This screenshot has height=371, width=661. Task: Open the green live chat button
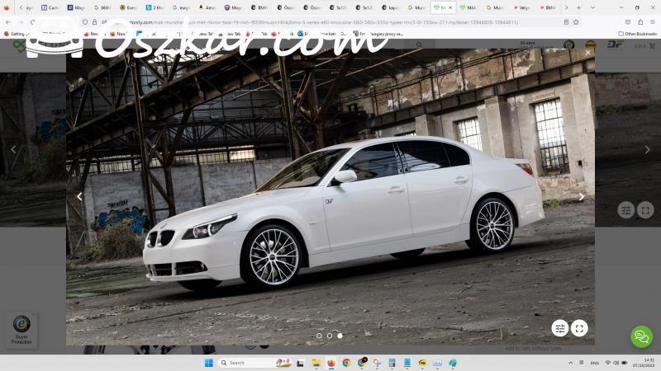tap(642, 336)
